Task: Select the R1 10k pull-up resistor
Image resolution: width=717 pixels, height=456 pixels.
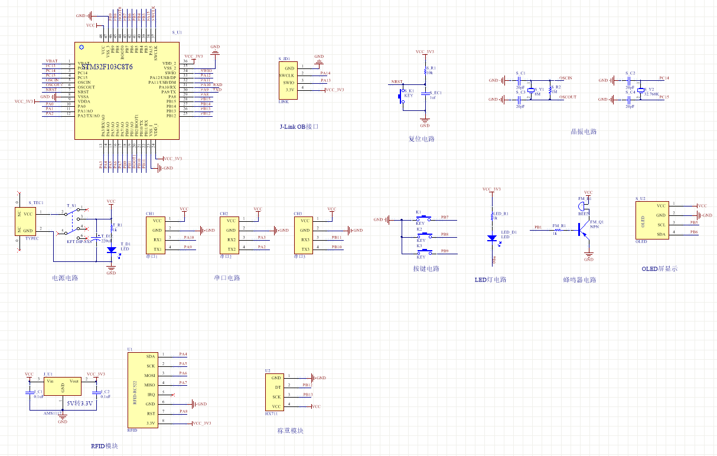Action: 425,71
